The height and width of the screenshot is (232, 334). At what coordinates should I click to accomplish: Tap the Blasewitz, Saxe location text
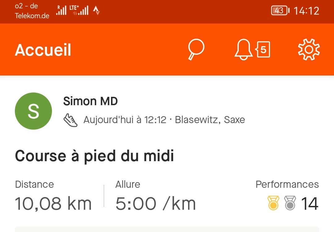(x=210, y=120)
